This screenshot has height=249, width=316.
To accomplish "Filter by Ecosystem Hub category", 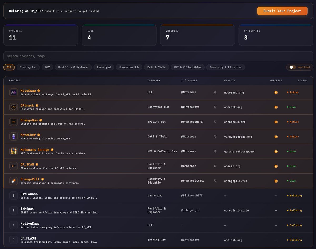I will tap(129, 67).
